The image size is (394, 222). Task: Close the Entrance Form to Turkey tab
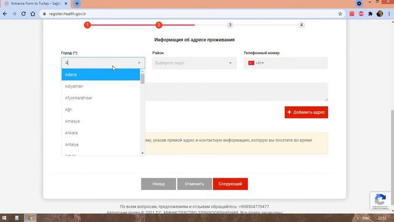click(x=66, y=4)
